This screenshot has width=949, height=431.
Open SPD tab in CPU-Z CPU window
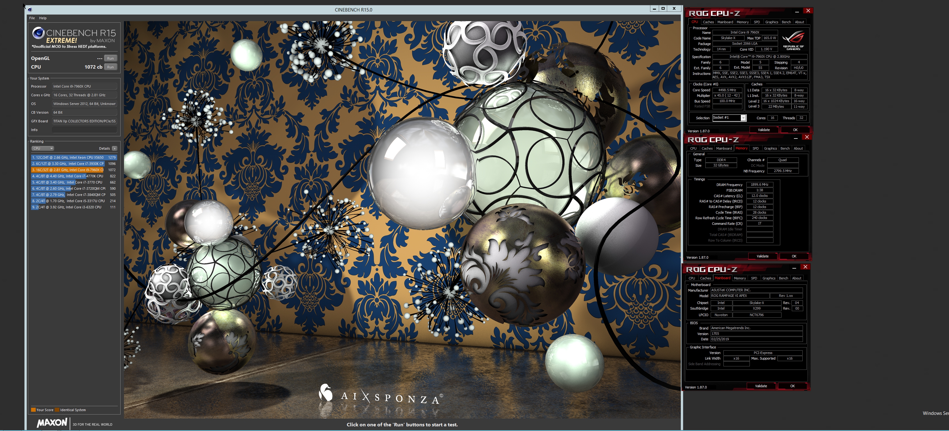coord(757,22)
